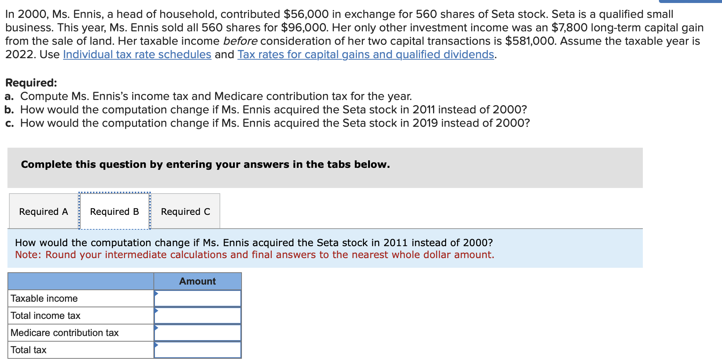Click the bold 'Required:' heading
This screenshot has height=364, width=722.
[31, 82]
